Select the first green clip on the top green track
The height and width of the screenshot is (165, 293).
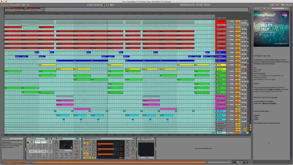click(13, 71)
